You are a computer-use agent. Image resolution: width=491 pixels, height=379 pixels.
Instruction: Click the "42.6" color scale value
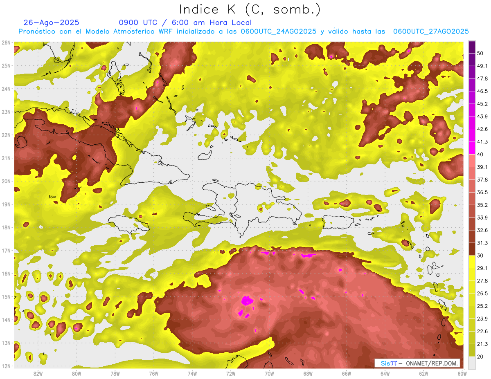pos(482,129)
